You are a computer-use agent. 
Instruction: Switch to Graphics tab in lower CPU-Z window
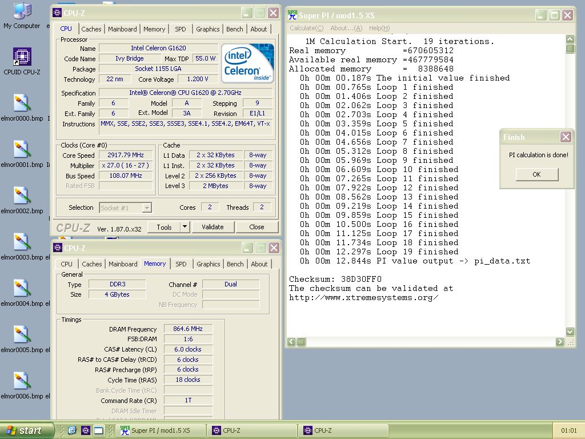(209, 264)
